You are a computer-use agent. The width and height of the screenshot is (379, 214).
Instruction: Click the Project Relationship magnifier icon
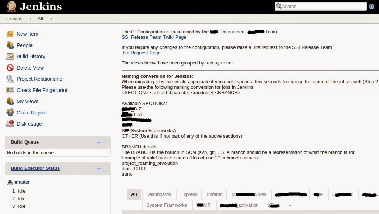(x=10, y=79)
